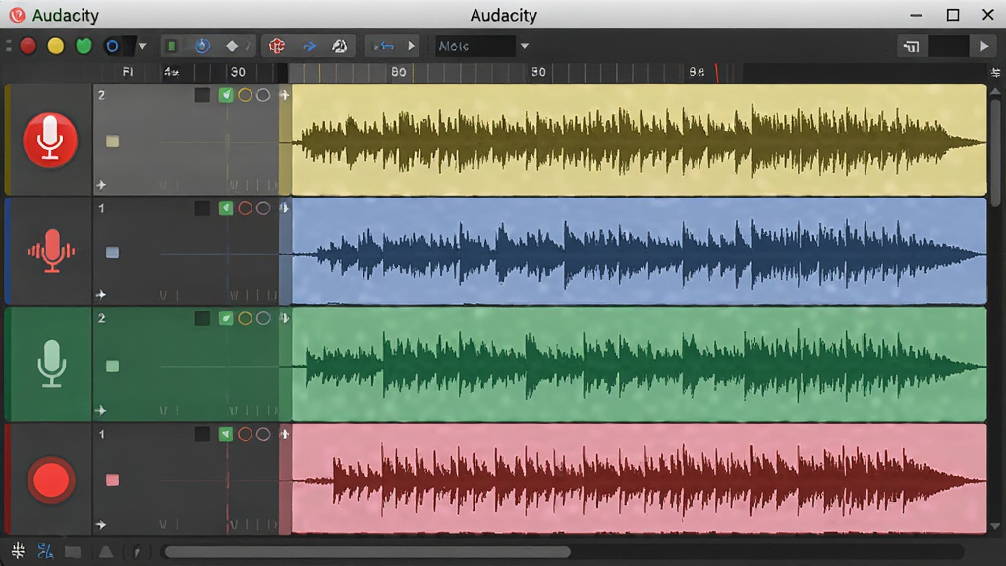Image resolution: width=1006 pixels, height=566 pixels.
Task: Click the arrow expander on green track edge
Action: 284,318
